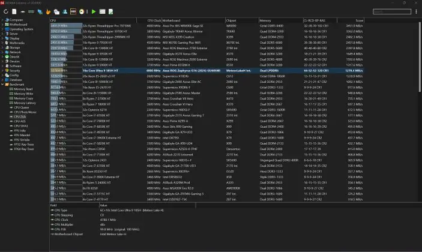This screenshot has width=422, height=252.
Task: Select the 16x Core Ultra 9 185H HT row
Action: [x=206, y=70]
